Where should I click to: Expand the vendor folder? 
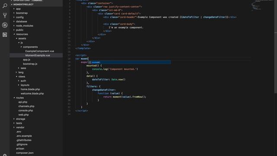20,127
